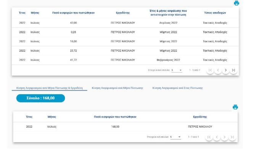This screenshot has width=258, height=157.
Task: Select the row with amount 42,00
Action: [x=126, y=22]
